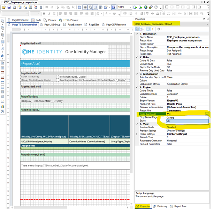Toggle align-to-grid button in toolbar
The height and width of the screenshot is (209, 214).
coord(90,7)
